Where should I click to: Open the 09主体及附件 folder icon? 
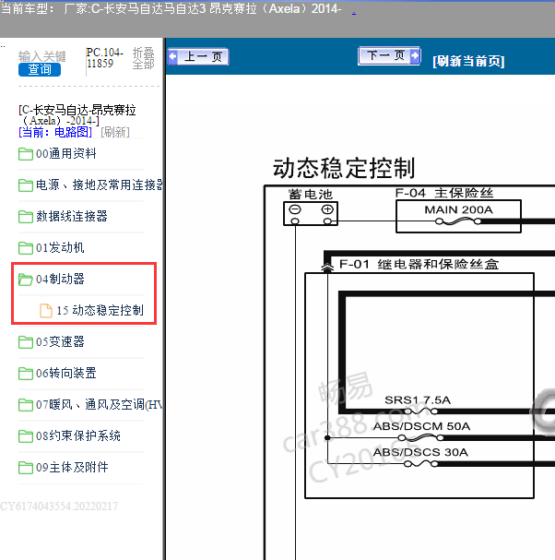pyautogui.click(x=26, y=468)
